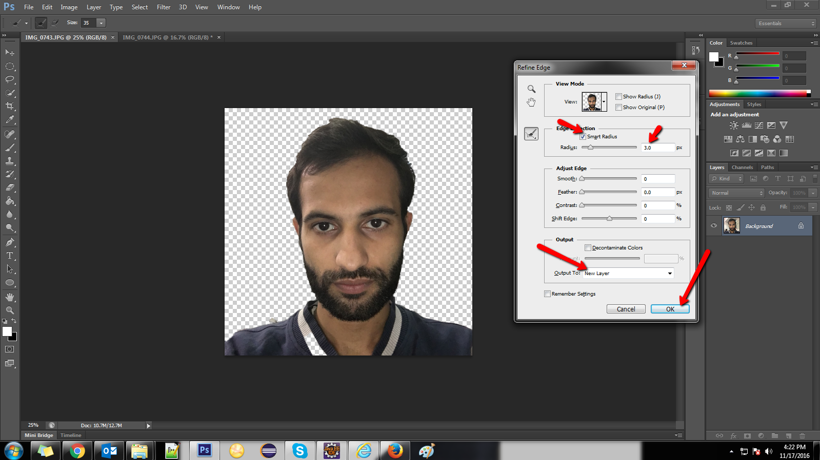Open the View mode thumbnail dropdown
This screenshot has width=820, height=460.
(604, 101)
